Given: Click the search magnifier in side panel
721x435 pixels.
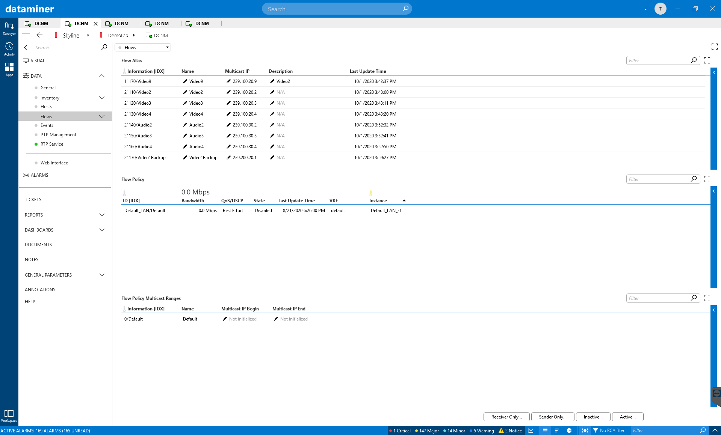Looking at the screenshot, I should tap(104, 47).
